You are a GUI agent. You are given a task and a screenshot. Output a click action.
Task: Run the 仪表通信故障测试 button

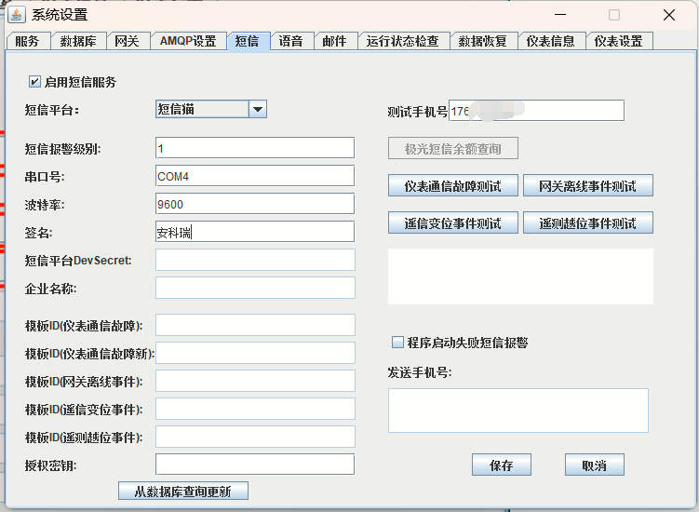[x=452, y=186]
